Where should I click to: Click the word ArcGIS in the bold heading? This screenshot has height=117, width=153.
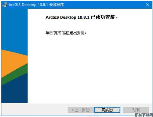pyautogui.click(x=52, y=17)
